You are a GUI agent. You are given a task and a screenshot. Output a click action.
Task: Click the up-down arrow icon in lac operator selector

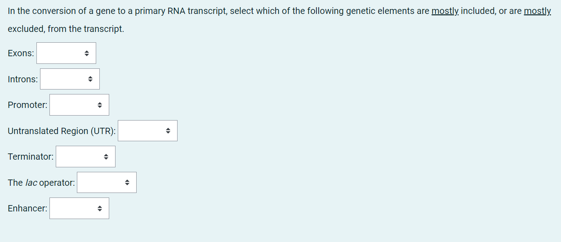coord(127,183)
